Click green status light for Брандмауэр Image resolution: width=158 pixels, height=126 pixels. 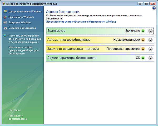click(143, 31)
